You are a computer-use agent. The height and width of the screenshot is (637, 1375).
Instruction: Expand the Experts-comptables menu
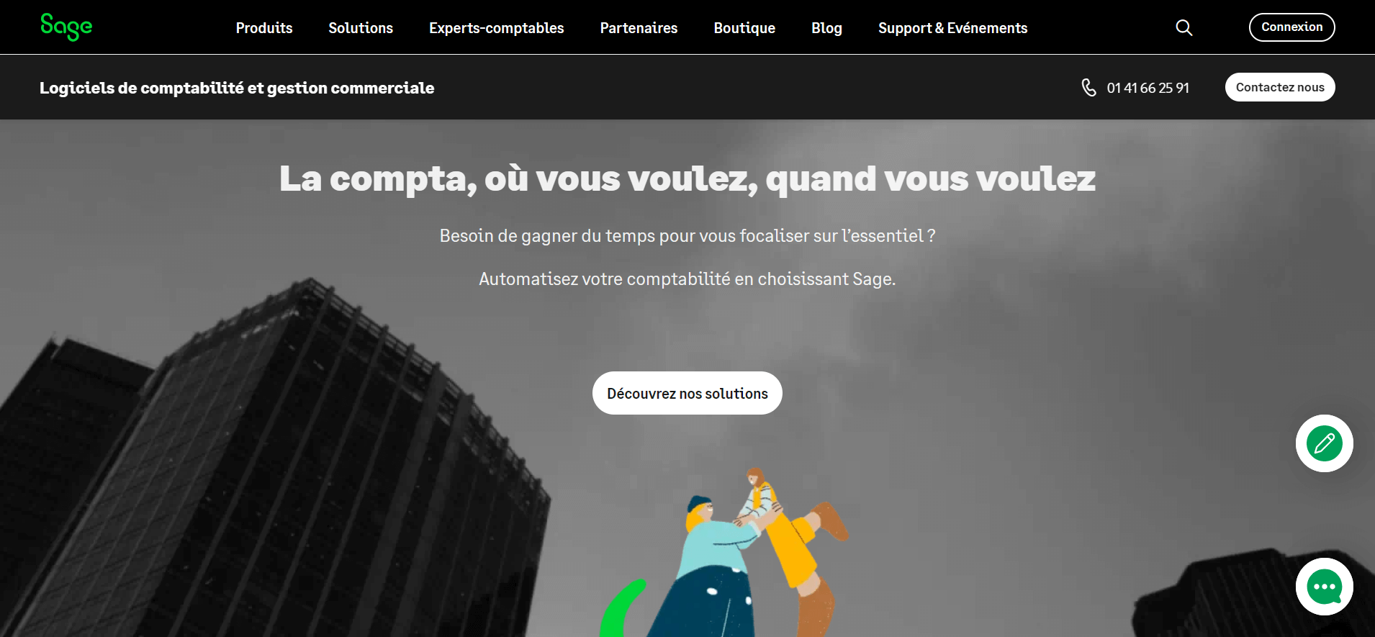click(x=497, y=28)
